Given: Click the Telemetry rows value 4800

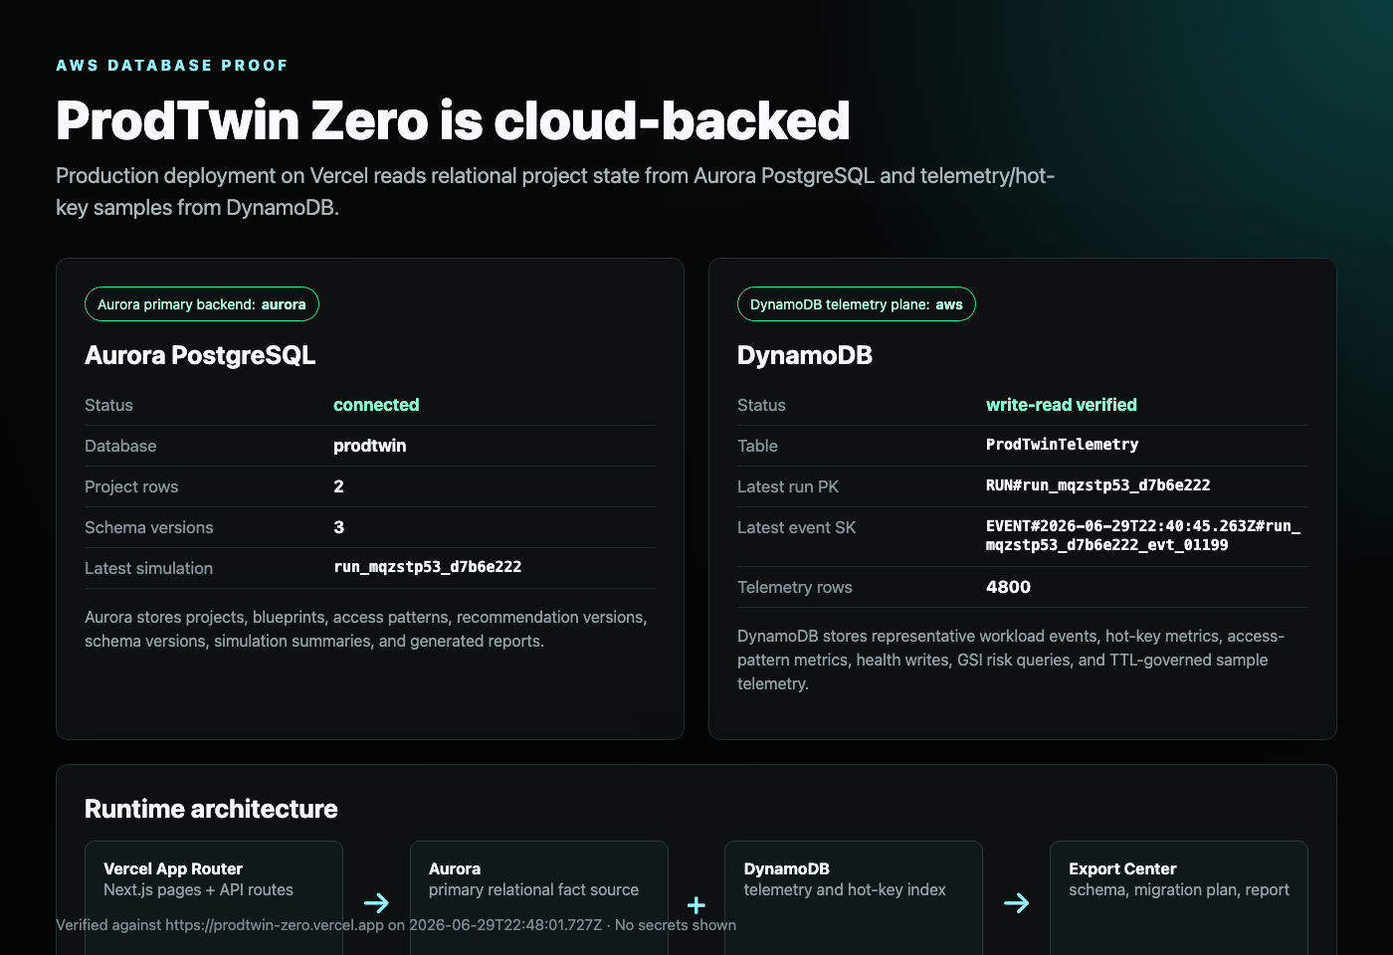Looking at the screenshot, I should pyautogui.click(x=1009, y=587).
